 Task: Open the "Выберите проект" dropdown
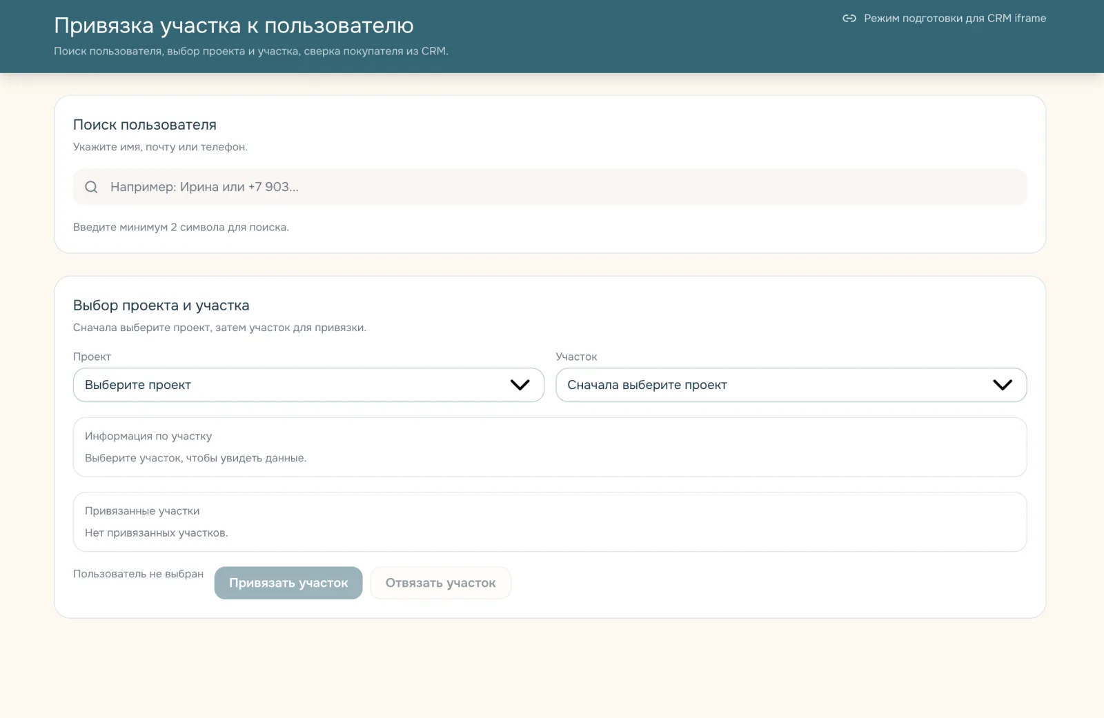coord(308,385)
